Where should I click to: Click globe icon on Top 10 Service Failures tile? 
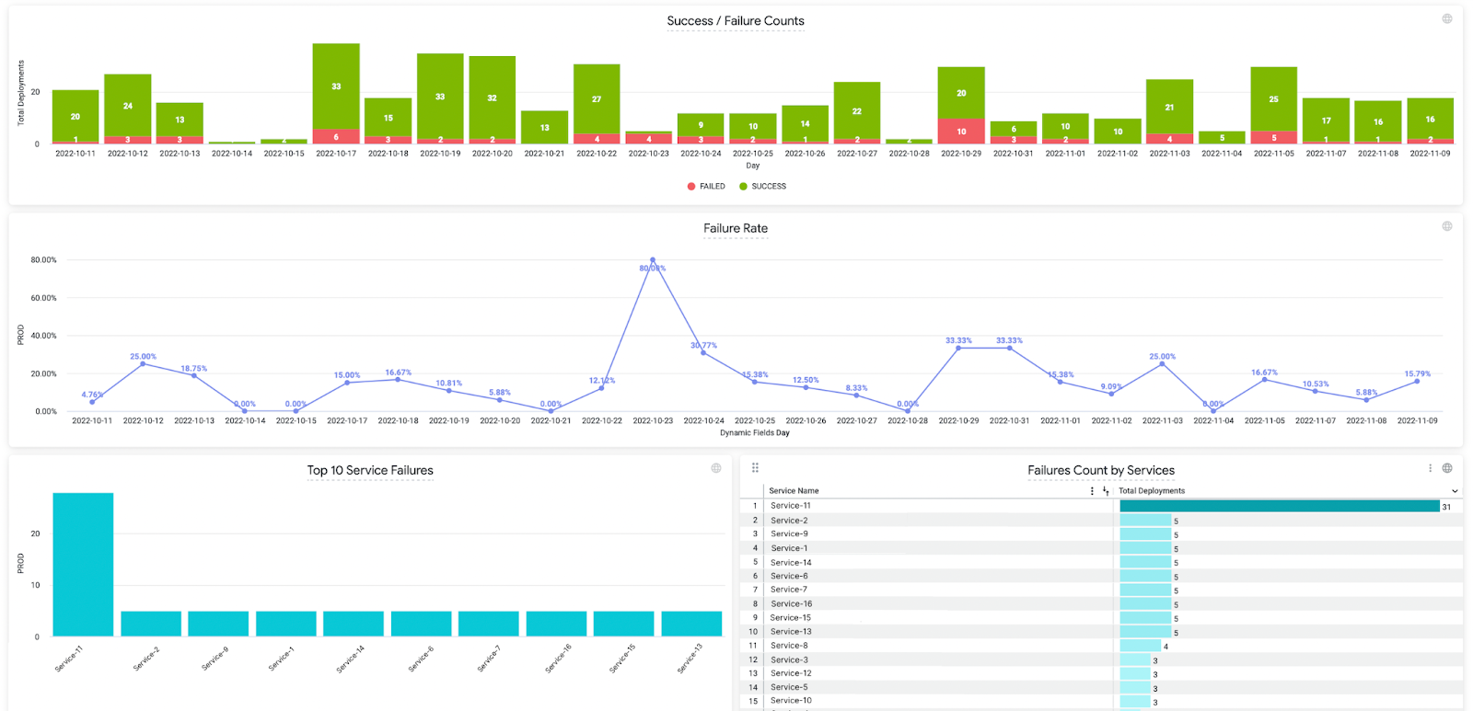(x=716, y=468)
